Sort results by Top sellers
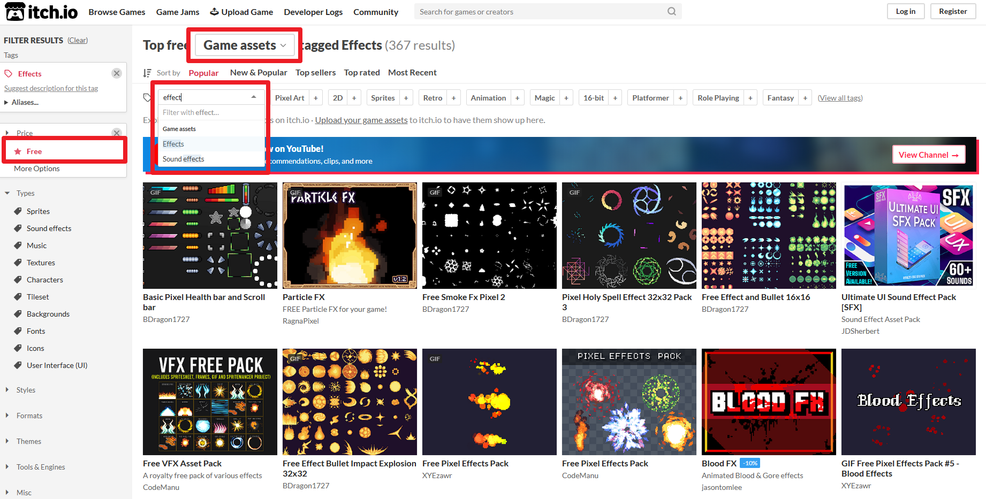The image size is (986, 499). [315, 72]
